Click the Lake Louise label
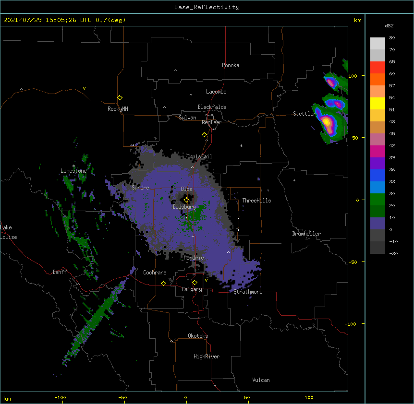Screen dimensions: 414x404 pos(9,232)
